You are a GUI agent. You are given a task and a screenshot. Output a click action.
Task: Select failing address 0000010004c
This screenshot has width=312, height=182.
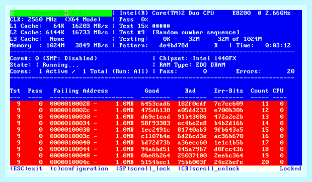point(70,162)
